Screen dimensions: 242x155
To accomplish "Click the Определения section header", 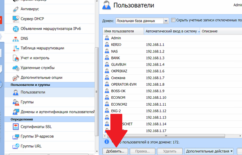I will click(x=49, y=119).
